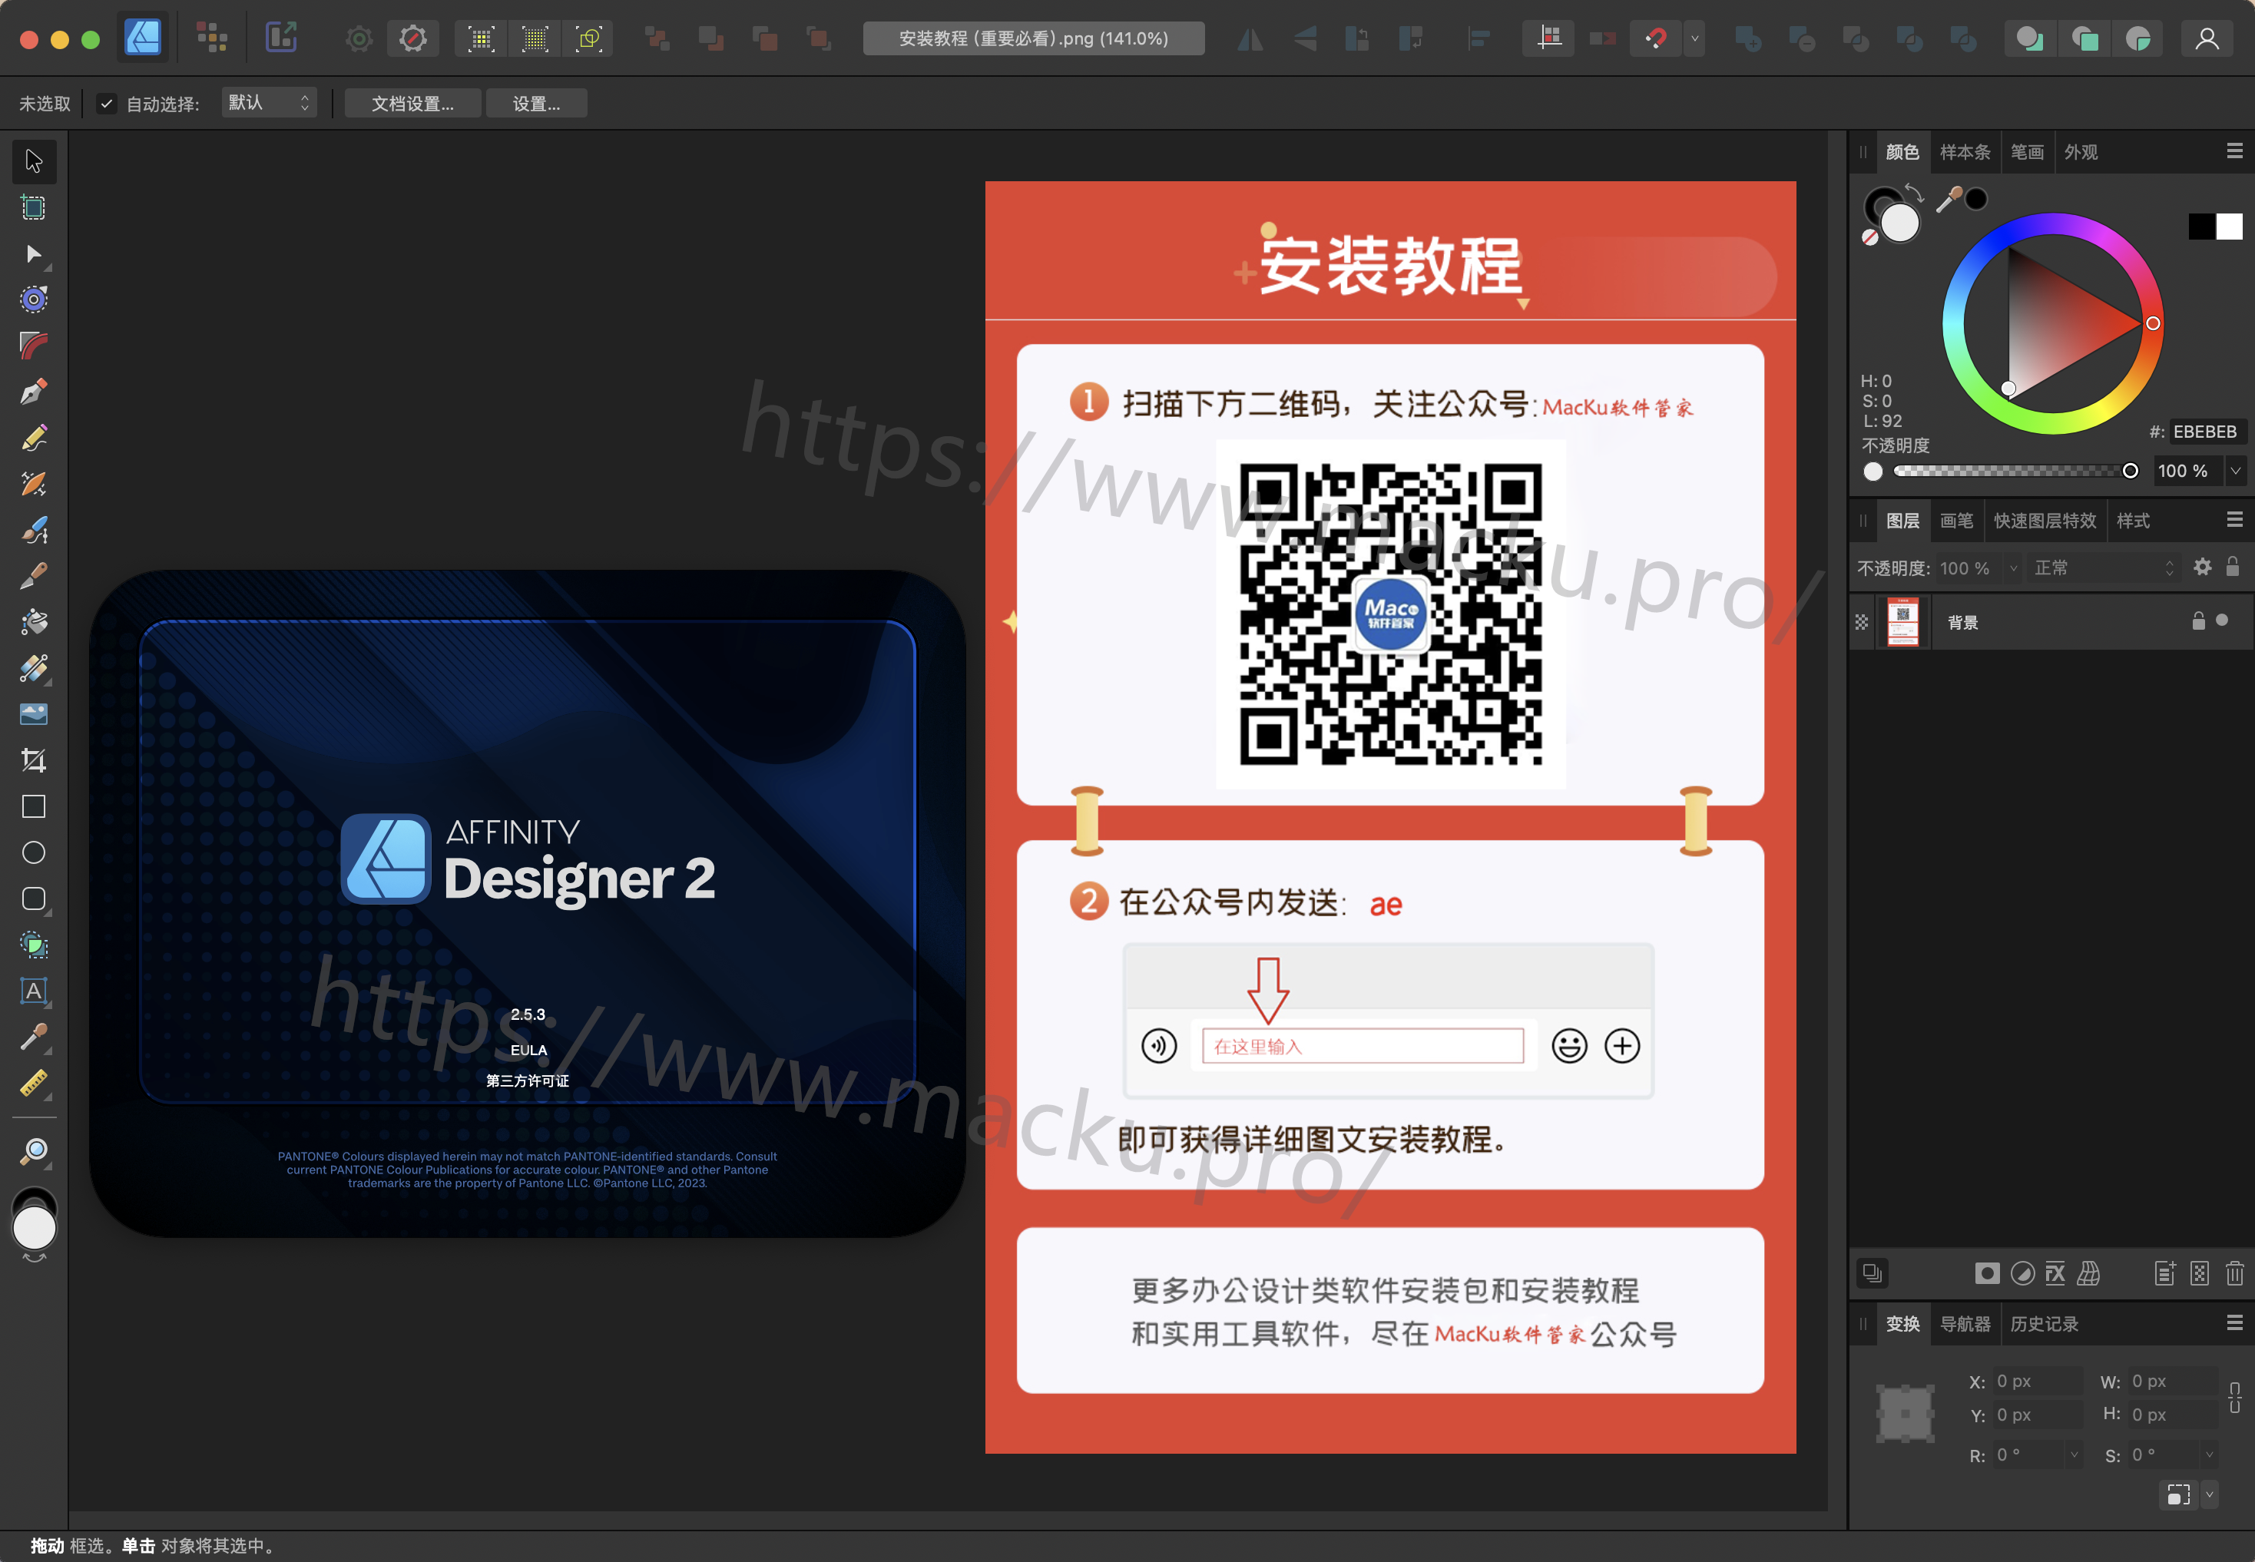This screenshot has width=2255, height=1562.
Task: Open the snapping options dropdown arrow
Action: [x=1694, y=39]
